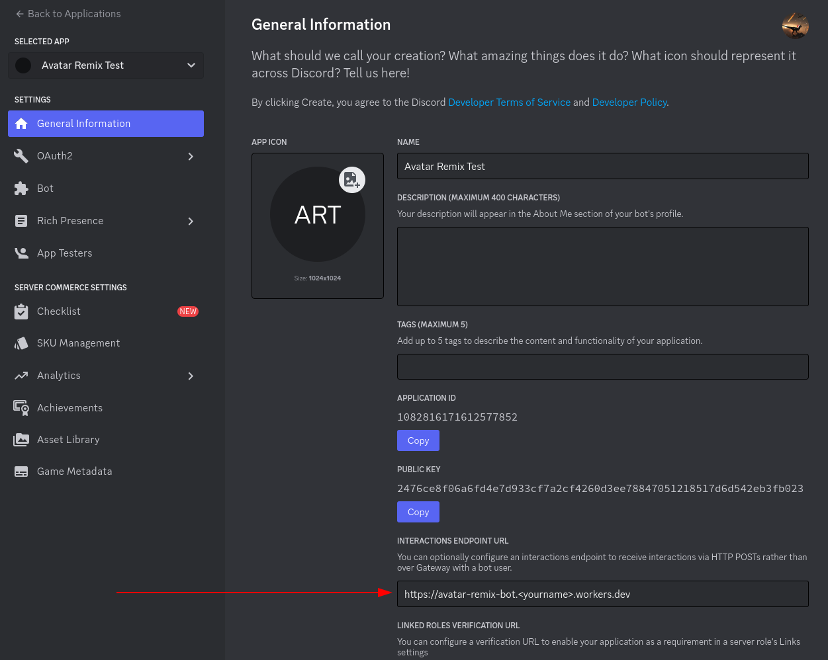The image size is (828, 660).
Task: Click the SKU Management tag icon
Action: coord(21,343)
